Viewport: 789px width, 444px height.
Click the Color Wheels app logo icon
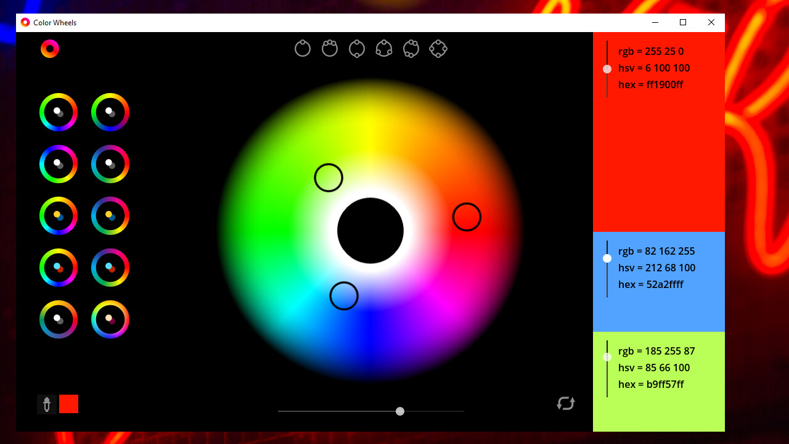(49, 49)
